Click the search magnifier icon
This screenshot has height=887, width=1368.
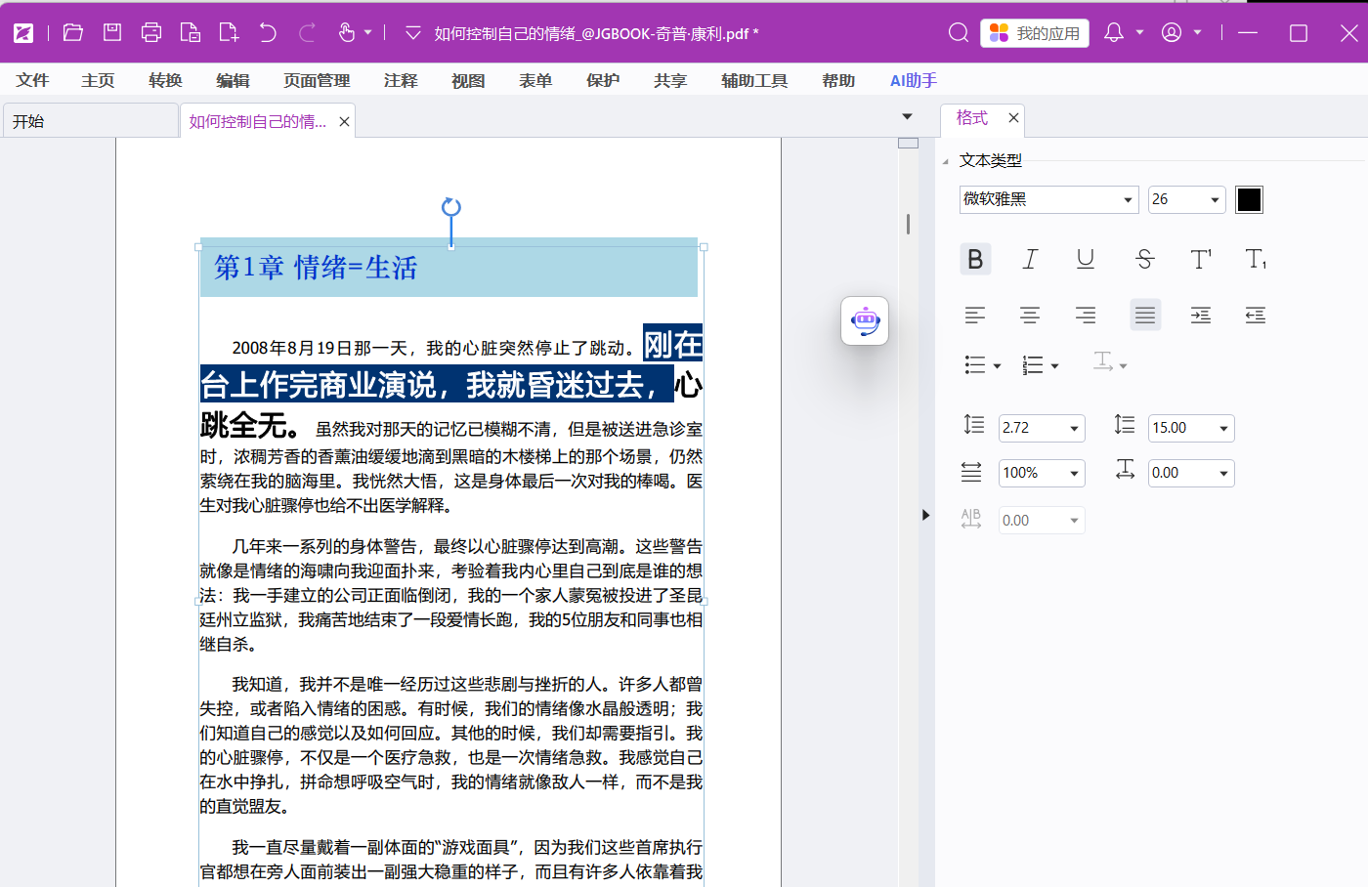(x=959, y=33)
